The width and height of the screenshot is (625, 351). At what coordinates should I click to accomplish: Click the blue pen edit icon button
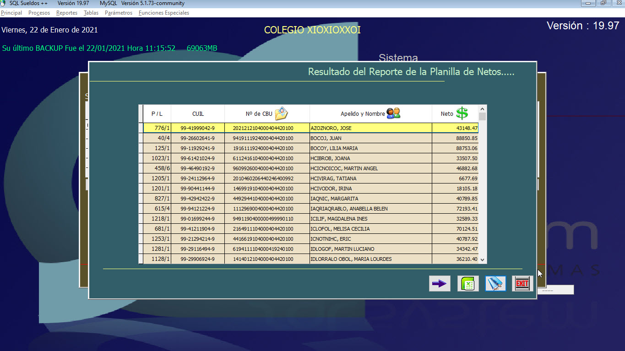[495, 284]
